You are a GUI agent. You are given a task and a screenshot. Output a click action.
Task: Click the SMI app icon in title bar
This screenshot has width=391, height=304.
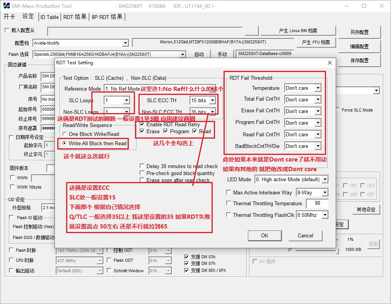6,6
